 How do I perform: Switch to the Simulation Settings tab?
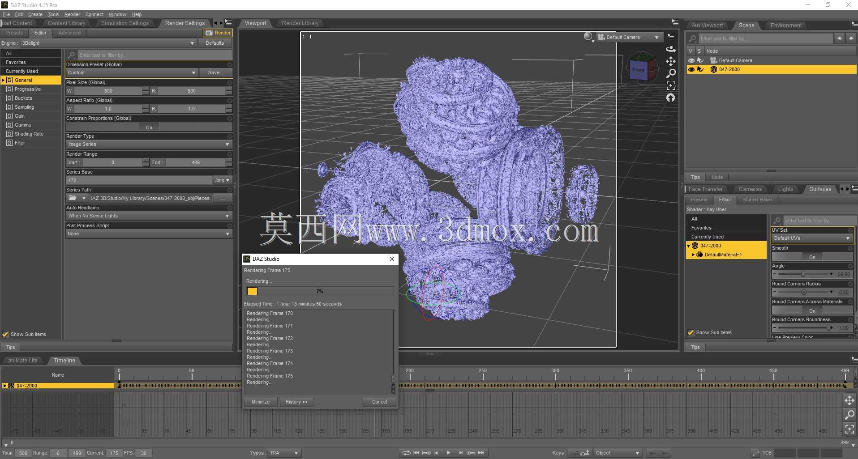125,23
